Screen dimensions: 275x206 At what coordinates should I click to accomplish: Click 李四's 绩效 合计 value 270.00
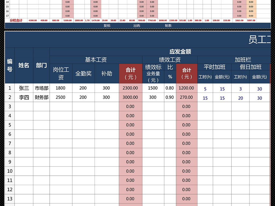(187, 97)
